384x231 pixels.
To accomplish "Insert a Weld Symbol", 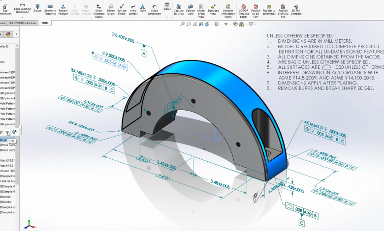I will point(133,10).
